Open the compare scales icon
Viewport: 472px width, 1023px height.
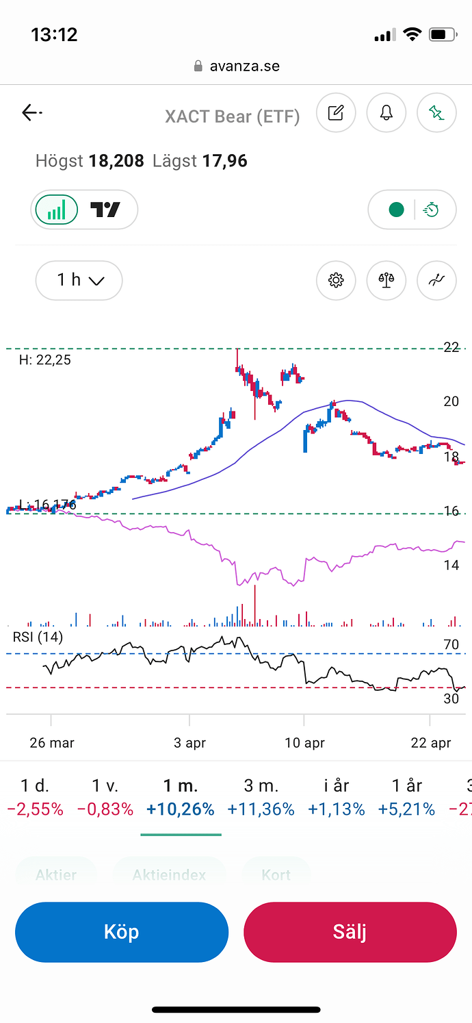click(x=386, y=280)
